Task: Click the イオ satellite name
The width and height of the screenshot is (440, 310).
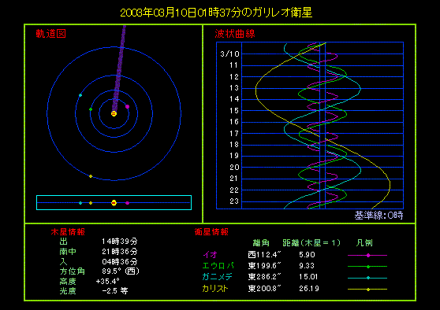Action: tap(211, 255)
